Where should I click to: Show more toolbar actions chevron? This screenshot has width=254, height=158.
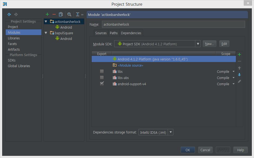tap(82, 15)
